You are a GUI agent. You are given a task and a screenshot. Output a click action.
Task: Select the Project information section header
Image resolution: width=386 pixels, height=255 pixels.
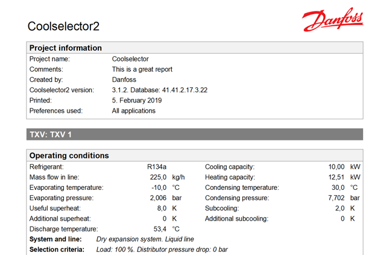click(x=66, y=48)
